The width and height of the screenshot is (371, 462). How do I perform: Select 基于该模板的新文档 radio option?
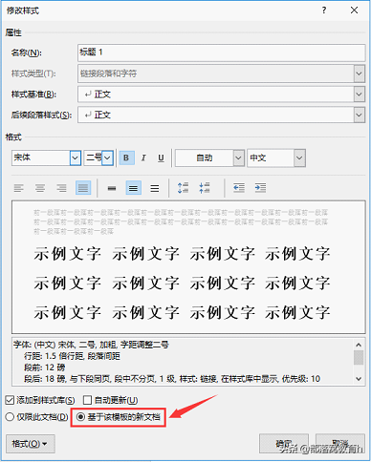coord(119,417)
